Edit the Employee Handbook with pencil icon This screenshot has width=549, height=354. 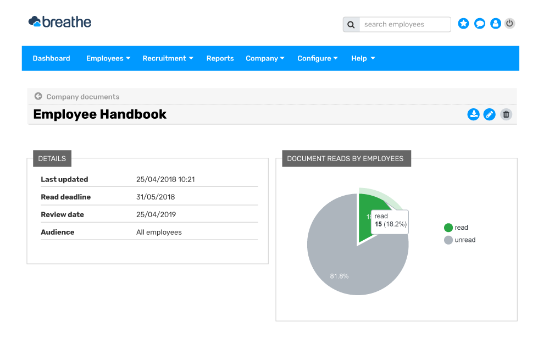click(x=489, y=114)
